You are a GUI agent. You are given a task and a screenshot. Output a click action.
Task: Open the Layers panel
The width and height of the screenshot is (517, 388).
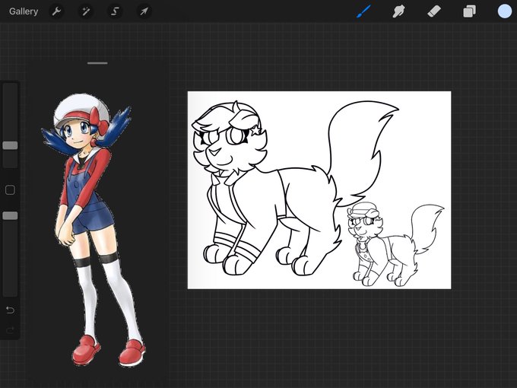coord(469,11)
